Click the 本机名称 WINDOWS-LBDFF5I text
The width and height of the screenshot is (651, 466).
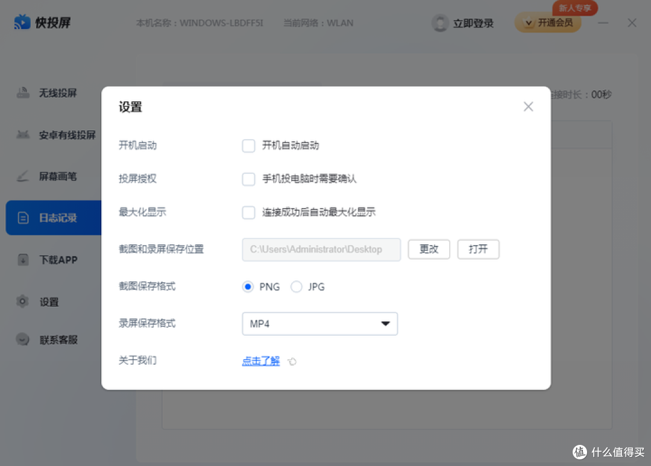pos(200,23)
